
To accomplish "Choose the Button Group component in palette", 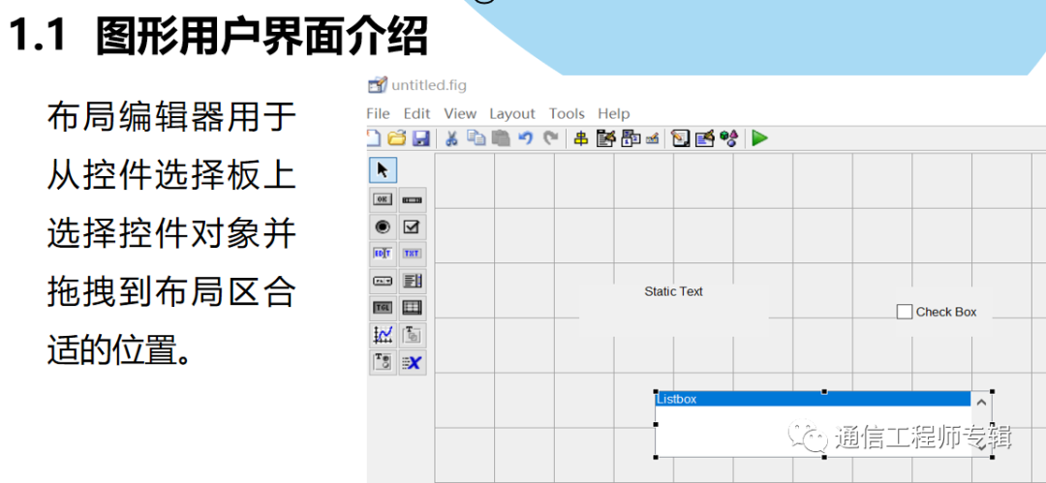I will pyautogui.click(x=383, y=362).
